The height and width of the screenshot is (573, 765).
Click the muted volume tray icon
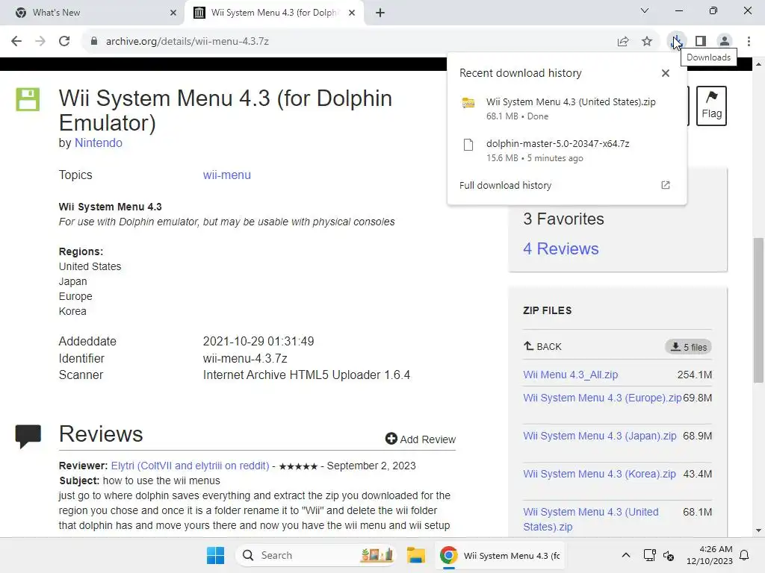669,555
